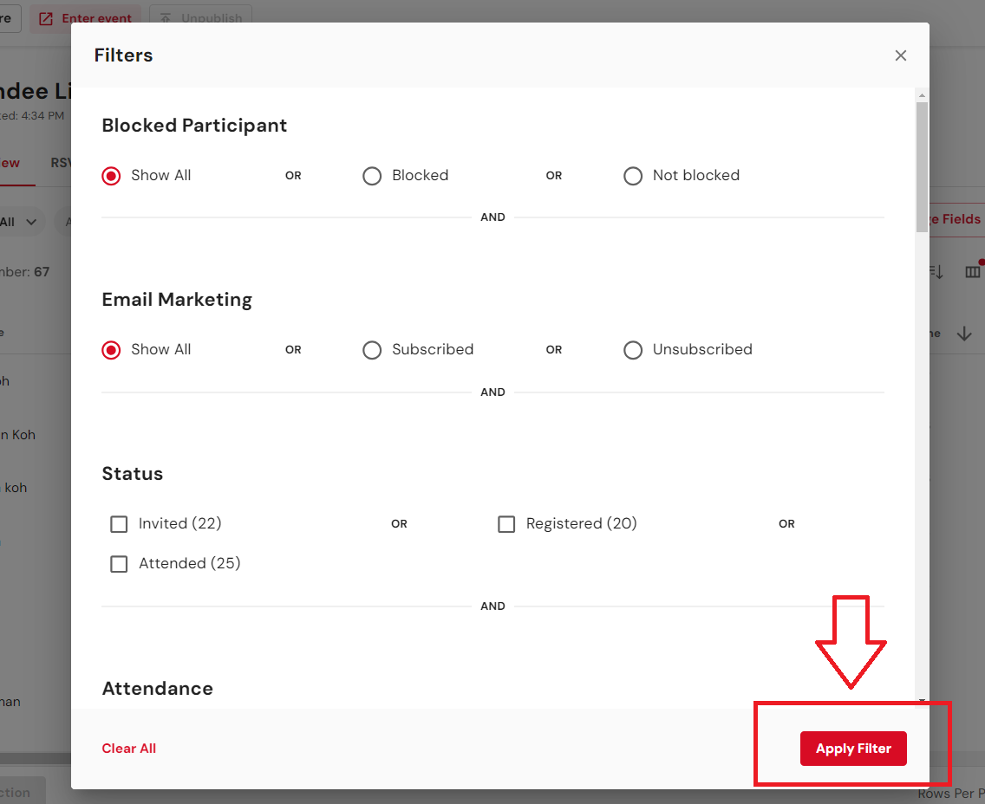Viewport: 985px width, 804px height.
Task: Click the Unpublish button icon
Action: coord(165,18)
